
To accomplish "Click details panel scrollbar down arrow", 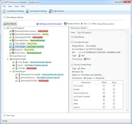I will point(127,110).
